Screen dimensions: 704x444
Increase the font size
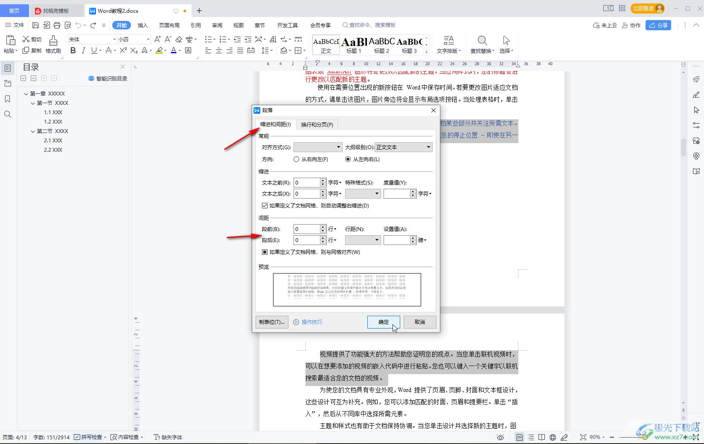click(157, 39)
